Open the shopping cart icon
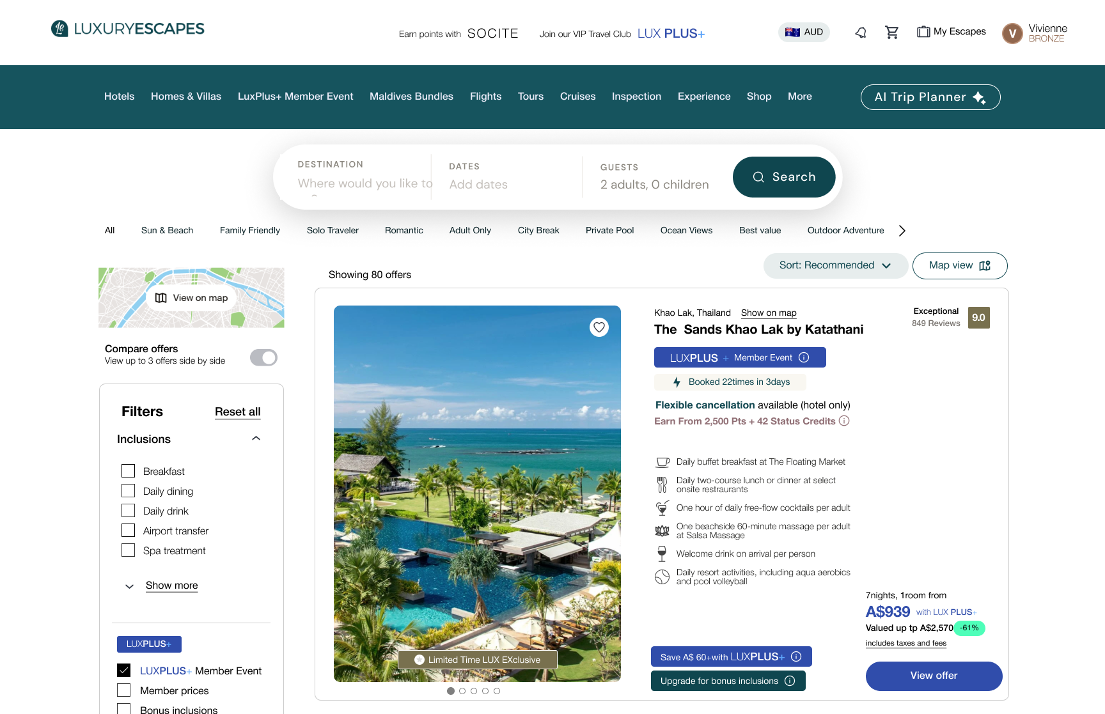 (891, 32)
